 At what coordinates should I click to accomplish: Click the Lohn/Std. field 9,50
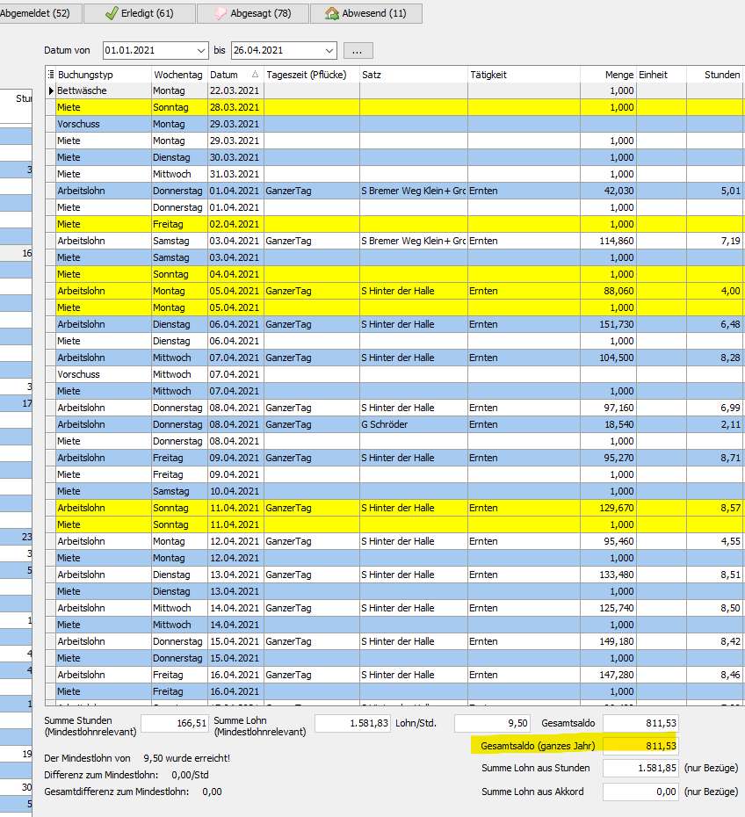492,723
